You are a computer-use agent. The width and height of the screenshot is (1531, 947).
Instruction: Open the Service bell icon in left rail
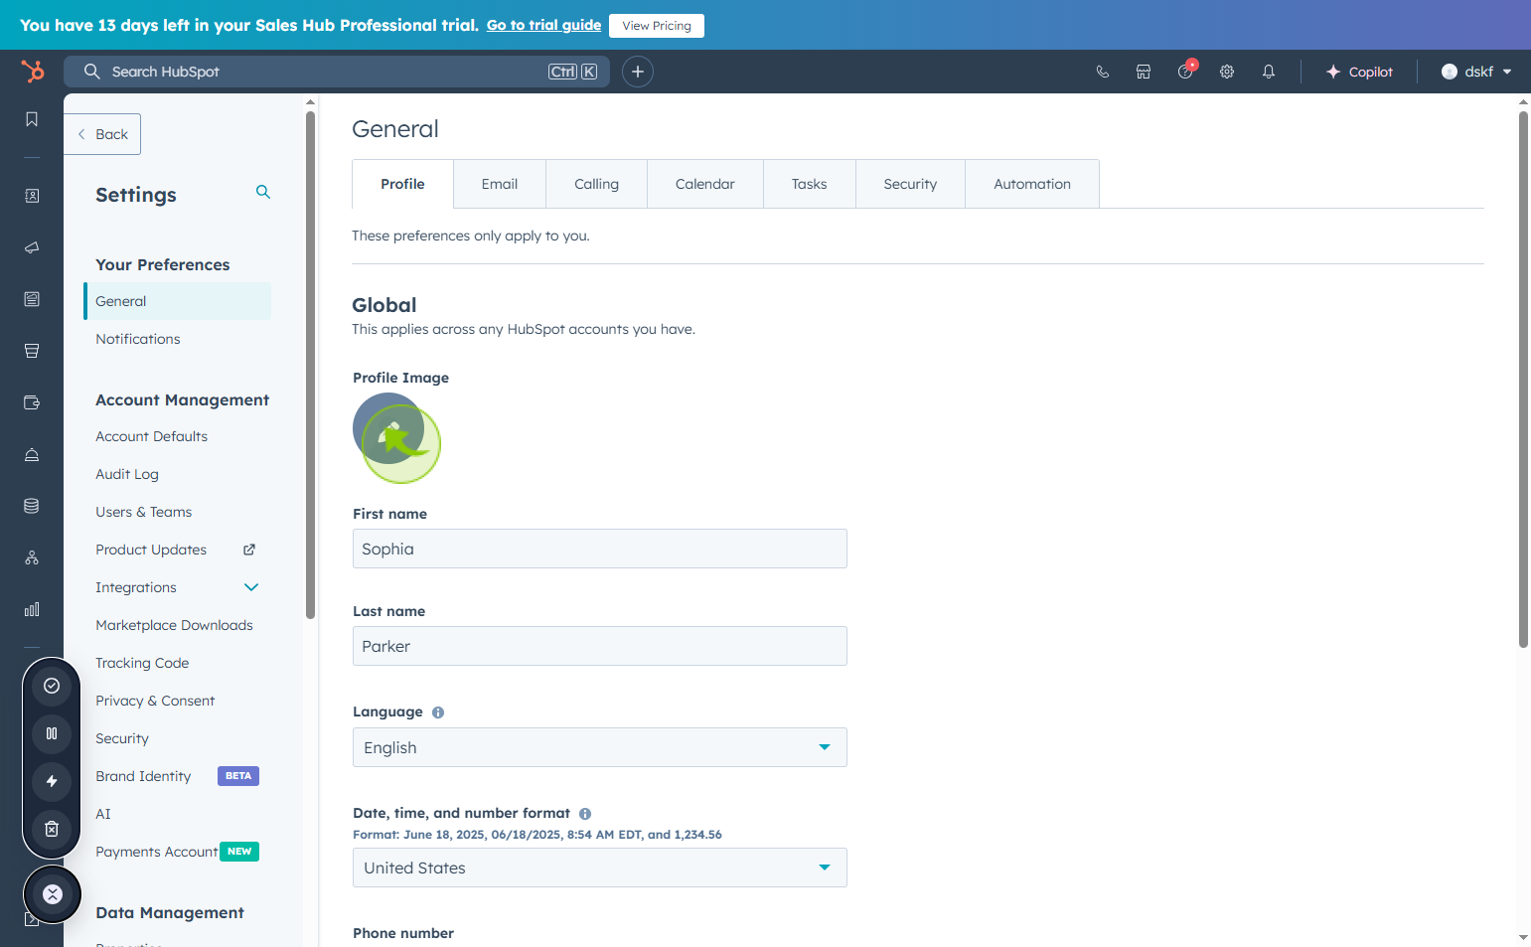[32, 454]
